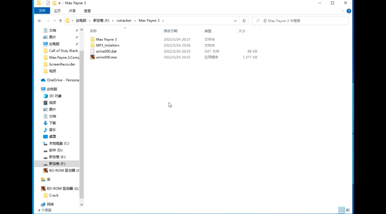Sort by the 名称 column header

(93, 31)
